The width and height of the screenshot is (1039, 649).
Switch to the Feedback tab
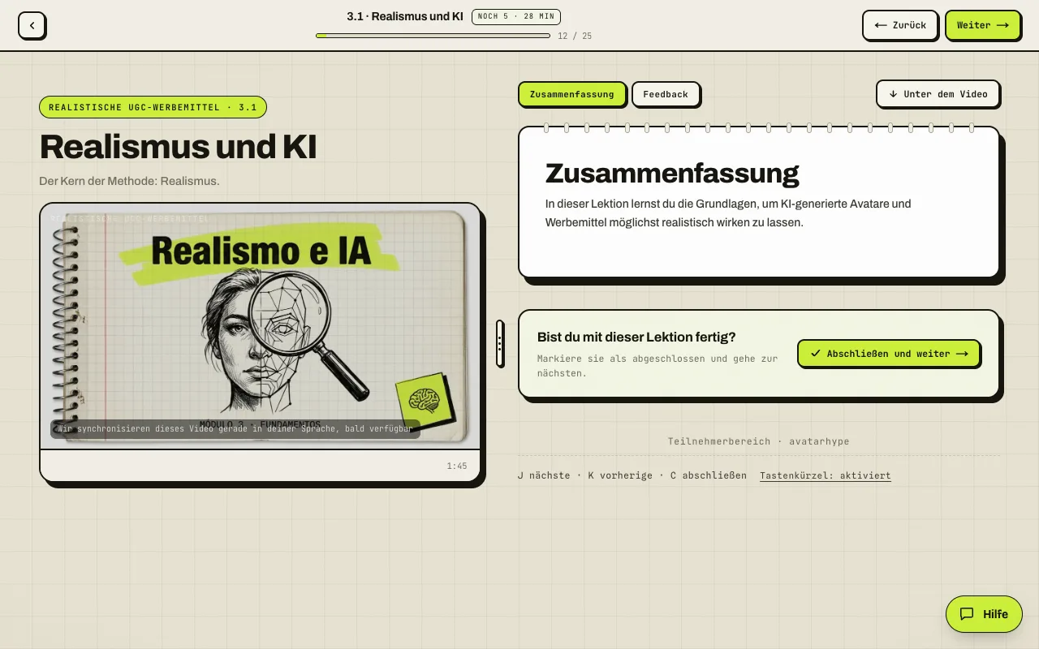coord(666,94)
